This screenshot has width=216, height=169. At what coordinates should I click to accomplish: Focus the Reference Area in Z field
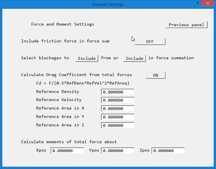coord(117,125)
